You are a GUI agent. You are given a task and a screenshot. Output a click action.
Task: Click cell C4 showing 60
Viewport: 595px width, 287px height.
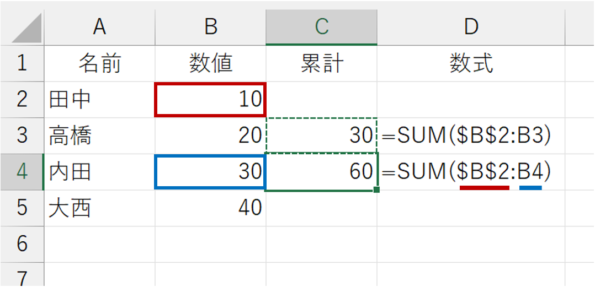(x=321, y=172)
